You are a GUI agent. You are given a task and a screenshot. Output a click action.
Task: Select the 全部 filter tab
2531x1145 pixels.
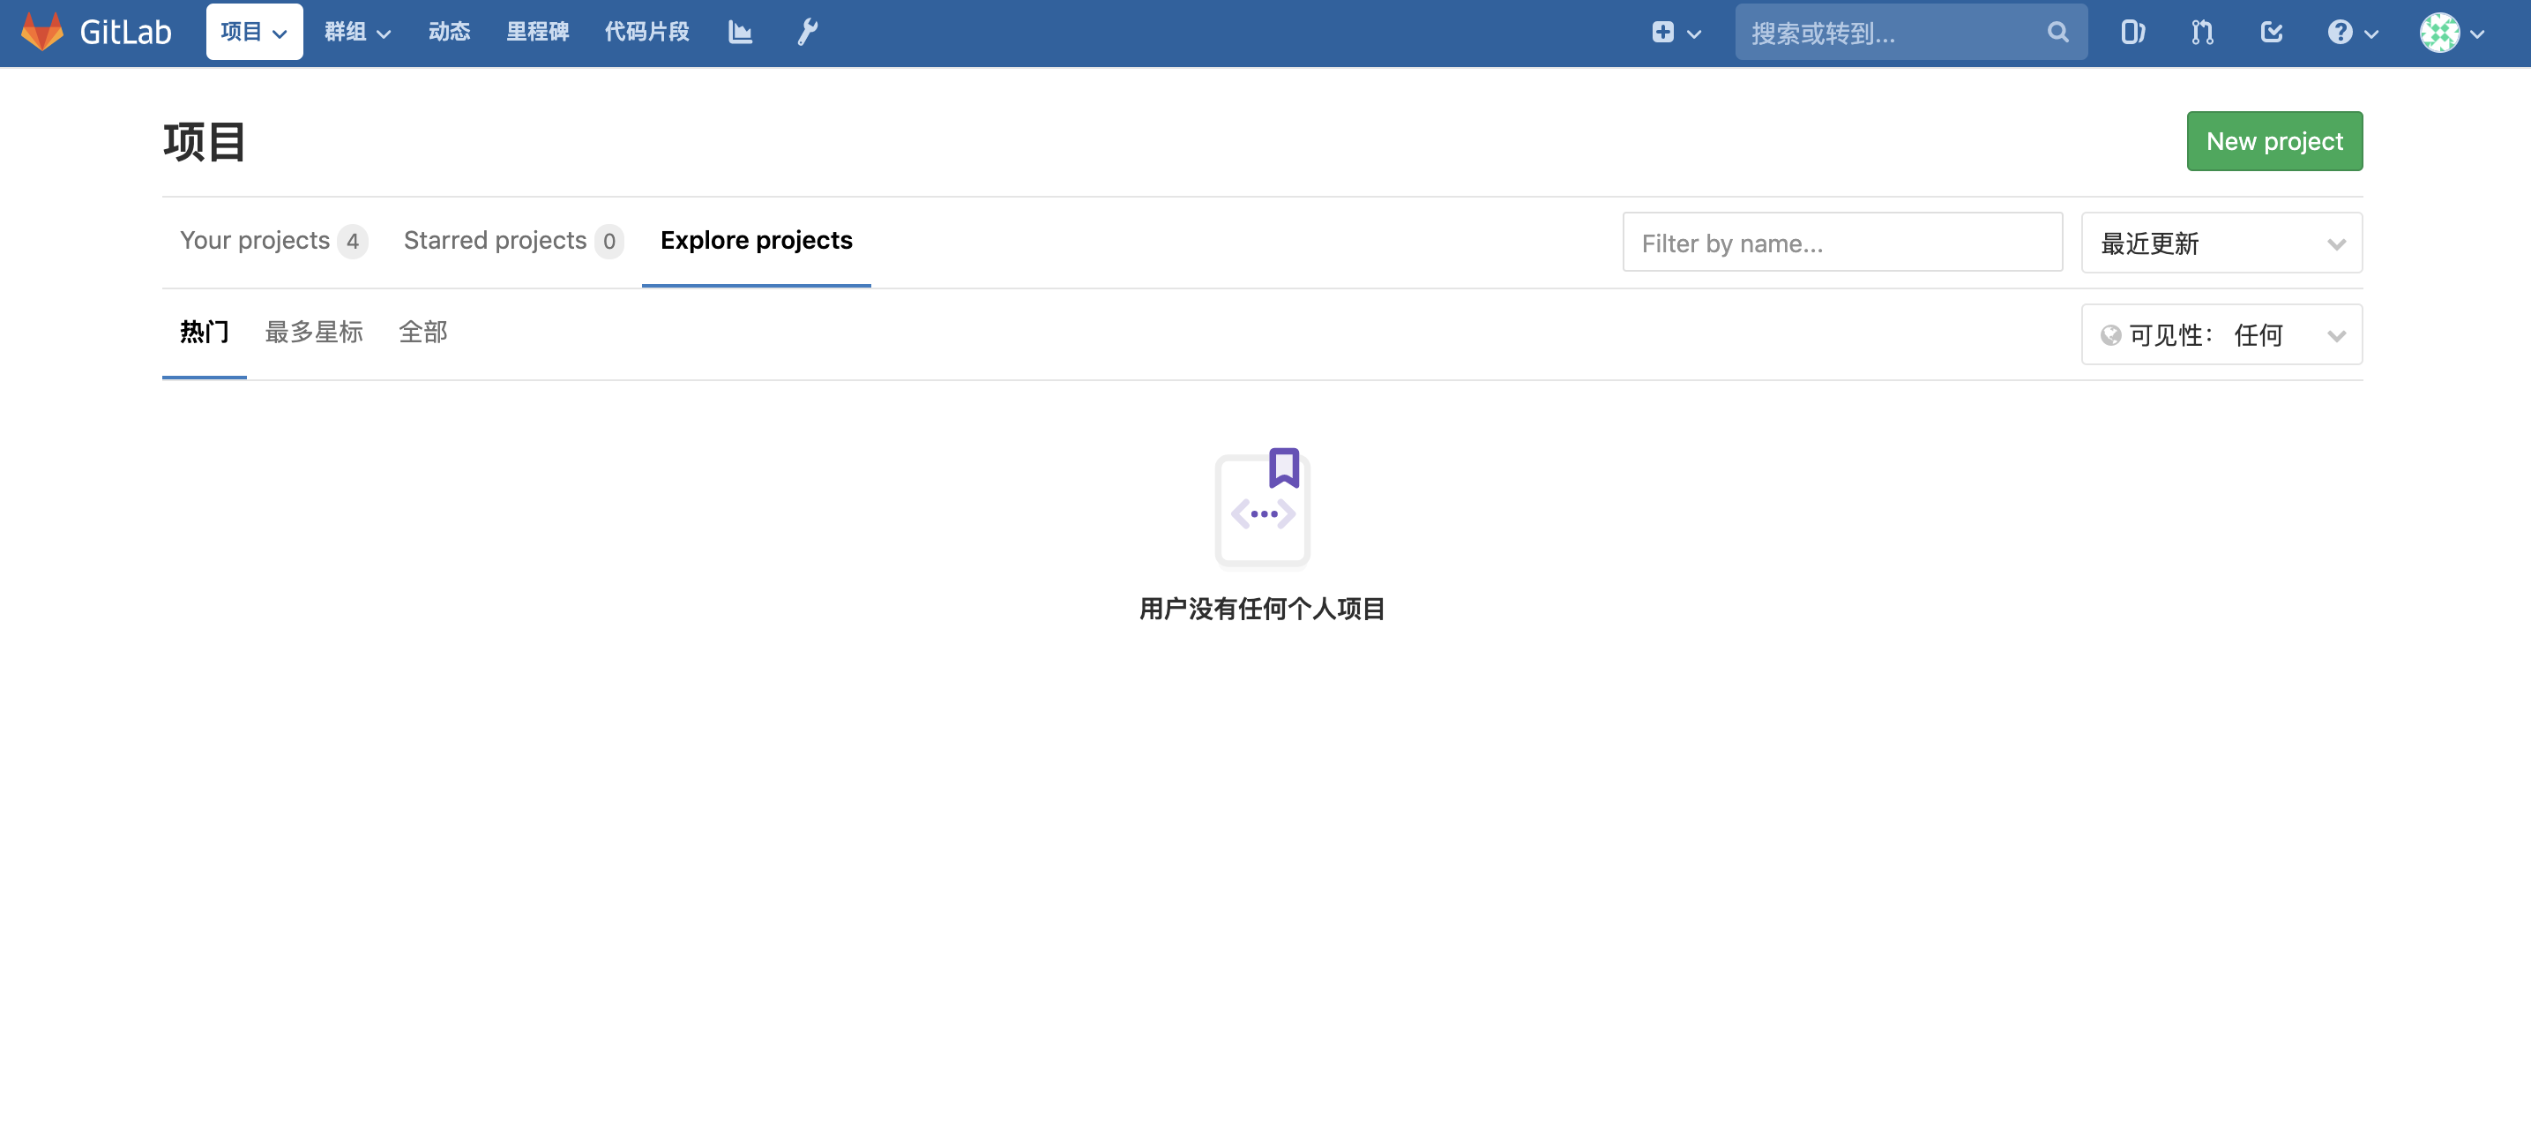[x=424, y=333]
